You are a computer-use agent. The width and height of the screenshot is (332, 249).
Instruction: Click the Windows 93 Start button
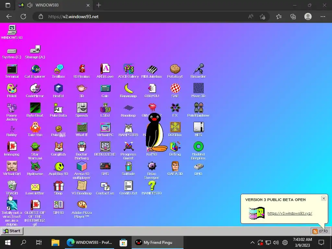pos(12,231)
